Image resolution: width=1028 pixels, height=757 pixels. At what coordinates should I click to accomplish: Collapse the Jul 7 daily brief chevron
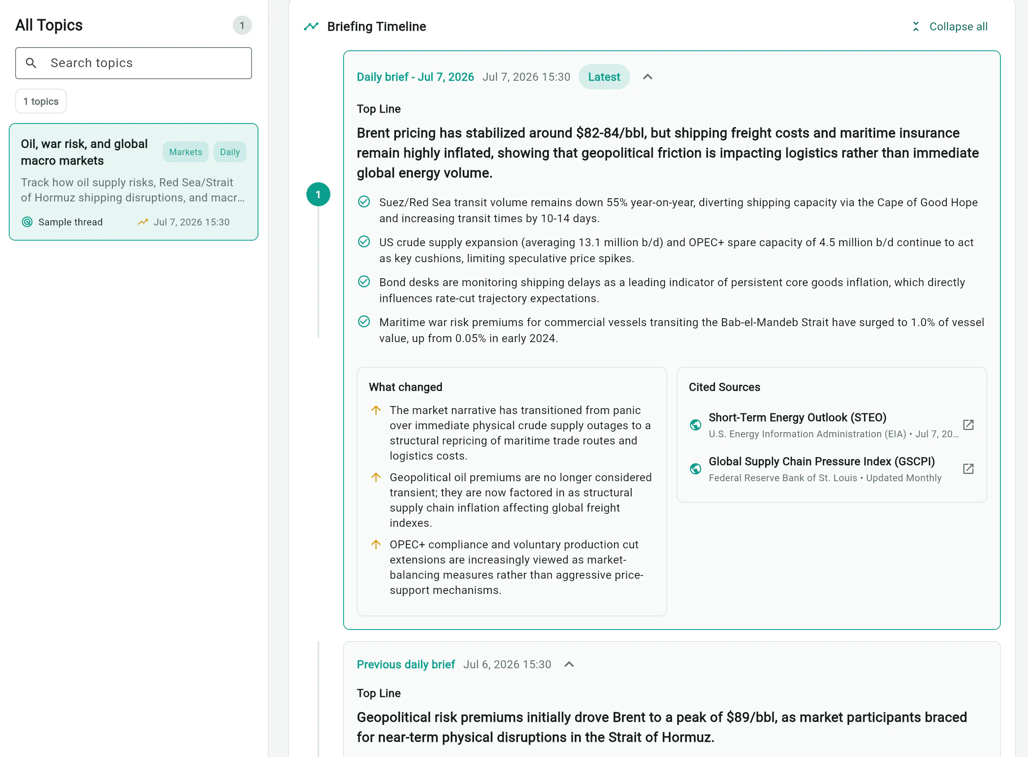pos(648,77)
